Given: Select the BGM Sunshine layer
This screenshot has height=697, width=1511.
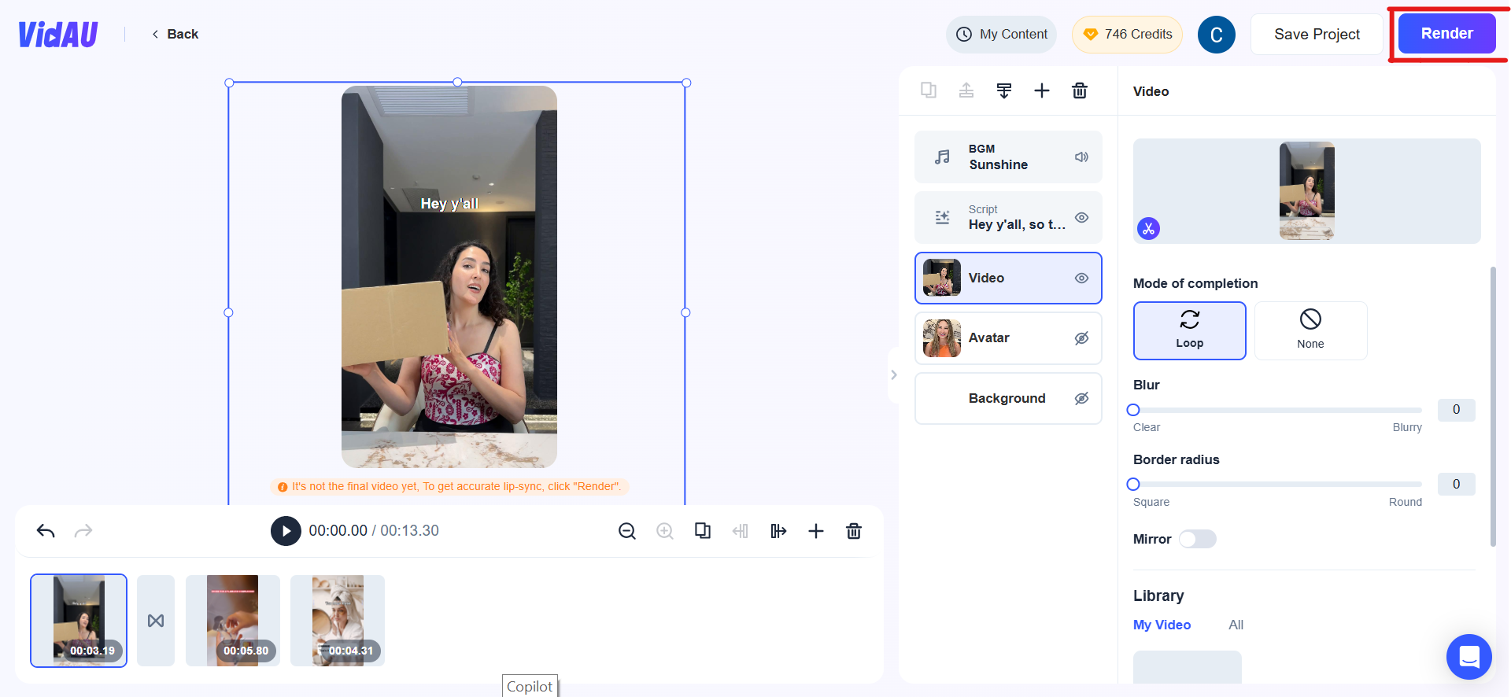Looking at the screenshot, I should pos(1008,157).
